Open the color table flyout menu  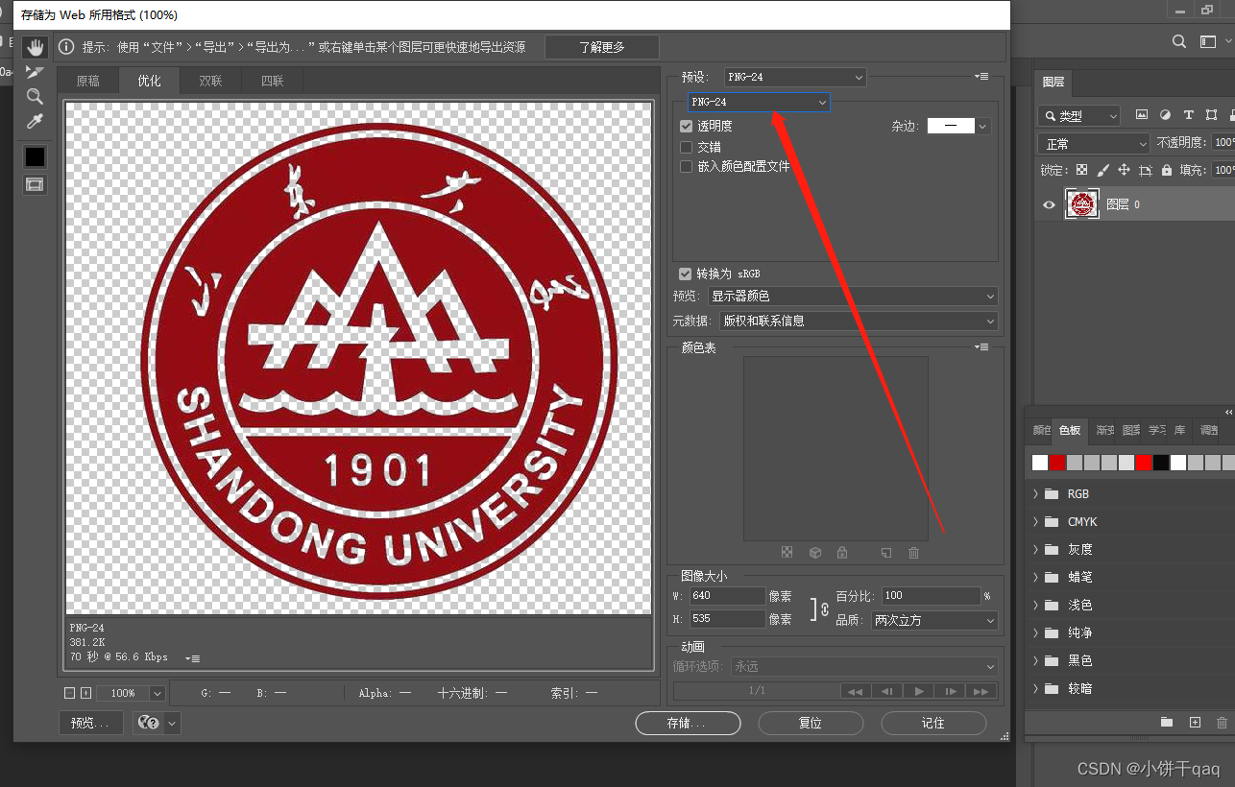point(981,346)
